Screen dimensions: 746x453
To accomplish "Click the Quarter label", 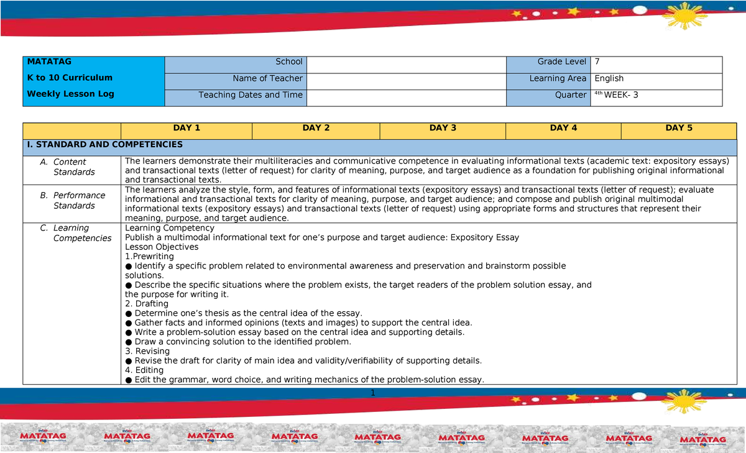I will tap(571, 95).
